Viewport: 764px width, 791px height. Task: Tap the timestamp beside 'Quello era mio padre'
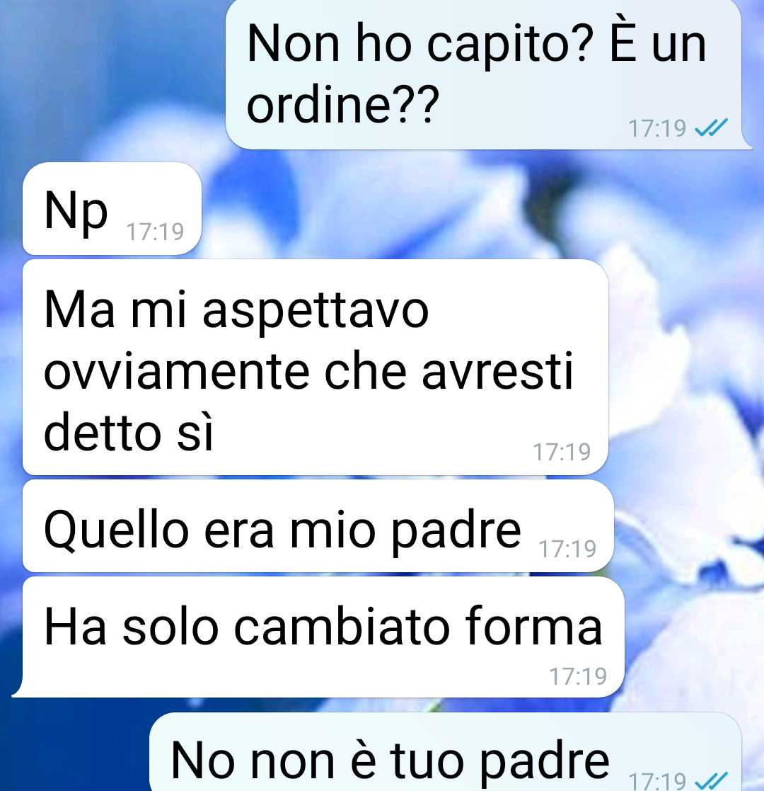tap(567, 549)
